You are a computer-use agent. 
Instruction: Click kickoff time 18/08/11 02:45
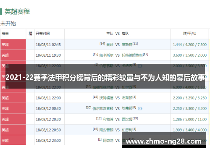(48, 45)
